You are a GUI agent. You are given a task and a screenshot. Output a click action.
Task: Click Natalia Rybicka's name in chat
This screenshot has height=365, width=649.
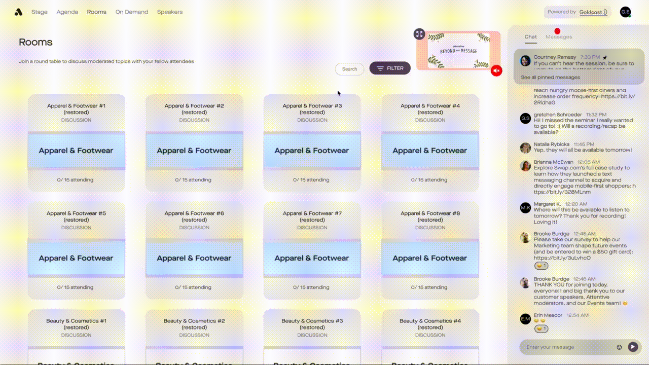[x=552, y=144]
